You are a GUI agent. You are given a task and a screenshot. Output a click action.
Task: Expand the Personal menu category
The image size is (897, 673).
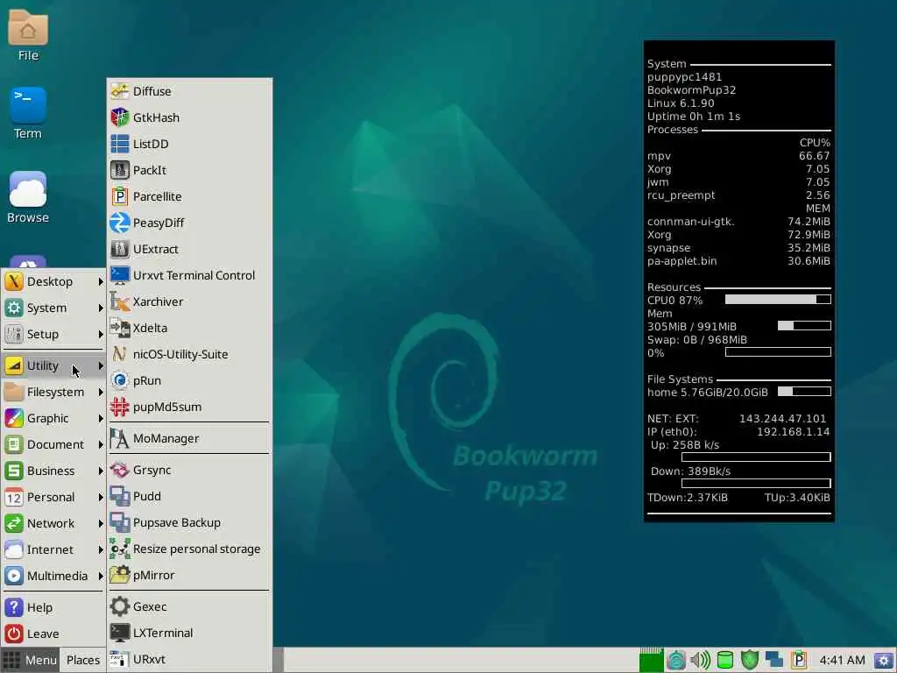click(x=53, y=498)
